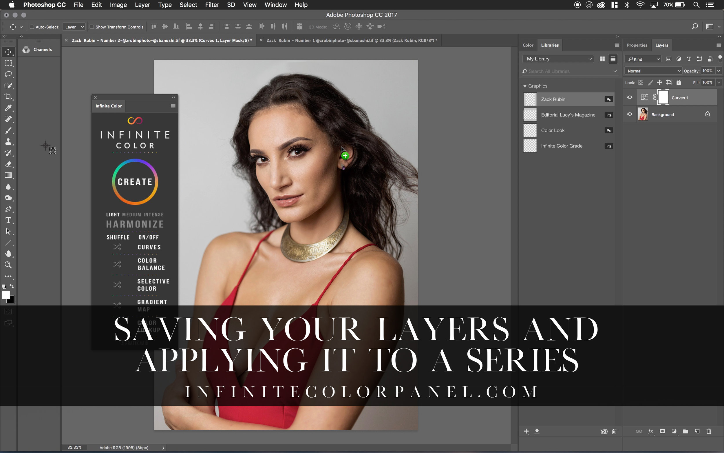Open the My Library dropdown
This screenshot has width=724, height=453.
(x=558, y=59)
